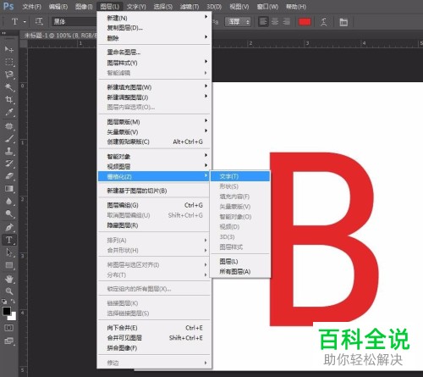Open 文件(F) menu

tap(31, 7)
